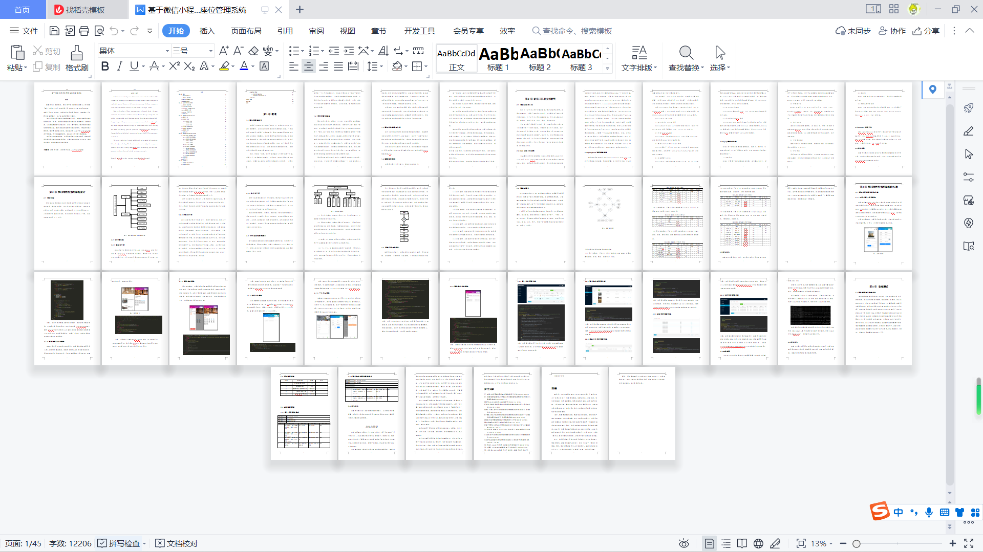The width and height of the screenshot is (983, 552).
Task: Click the Copy (复制) button
Action: pyautogui.click(x=47, y=67)
